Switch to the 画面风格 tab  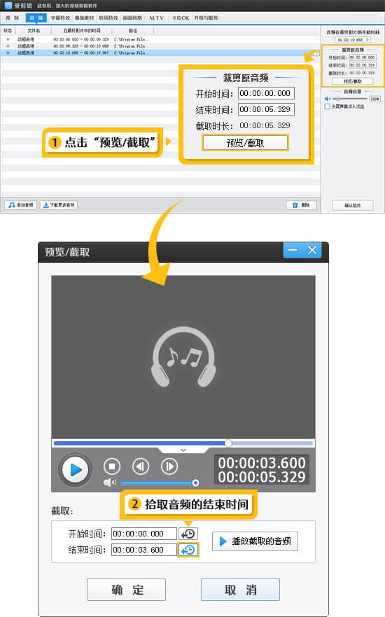tap(132, 18)
